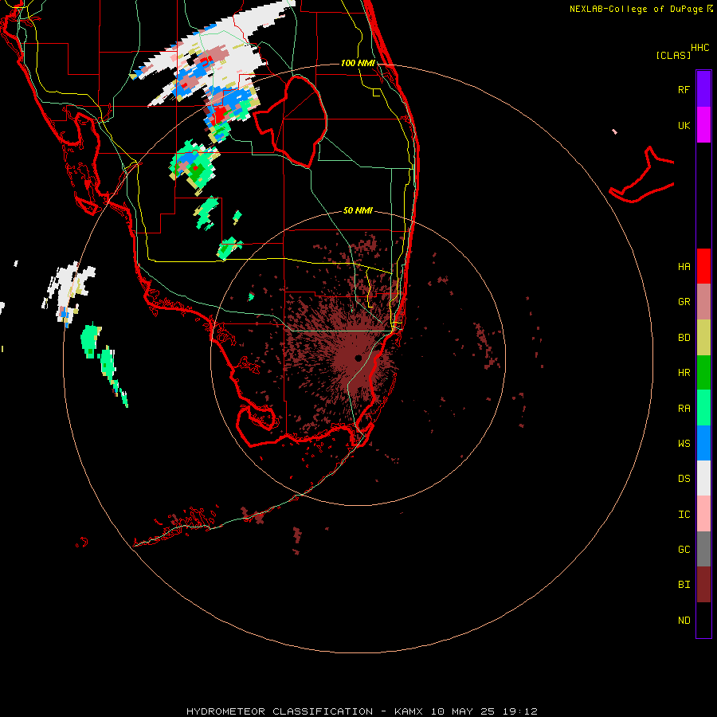This screenshot has height=717, width=717.
Task: Click the 'HA' legend label
Action: 684,267
